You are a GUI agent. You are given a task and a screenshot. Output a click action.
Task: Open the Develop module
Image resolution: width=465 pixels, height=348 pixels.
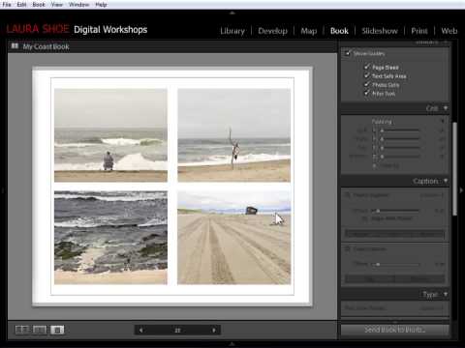tap(272, 31)
